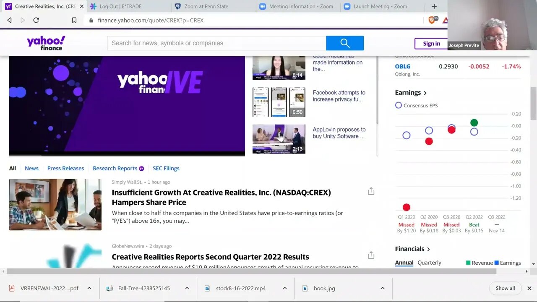
Task: Expand Fall-Tree download options menu
Action: click(187, 288)
